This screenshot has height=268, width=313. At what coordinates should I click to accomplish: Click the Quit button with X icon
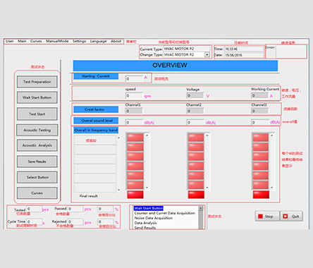tap(291, 216)
